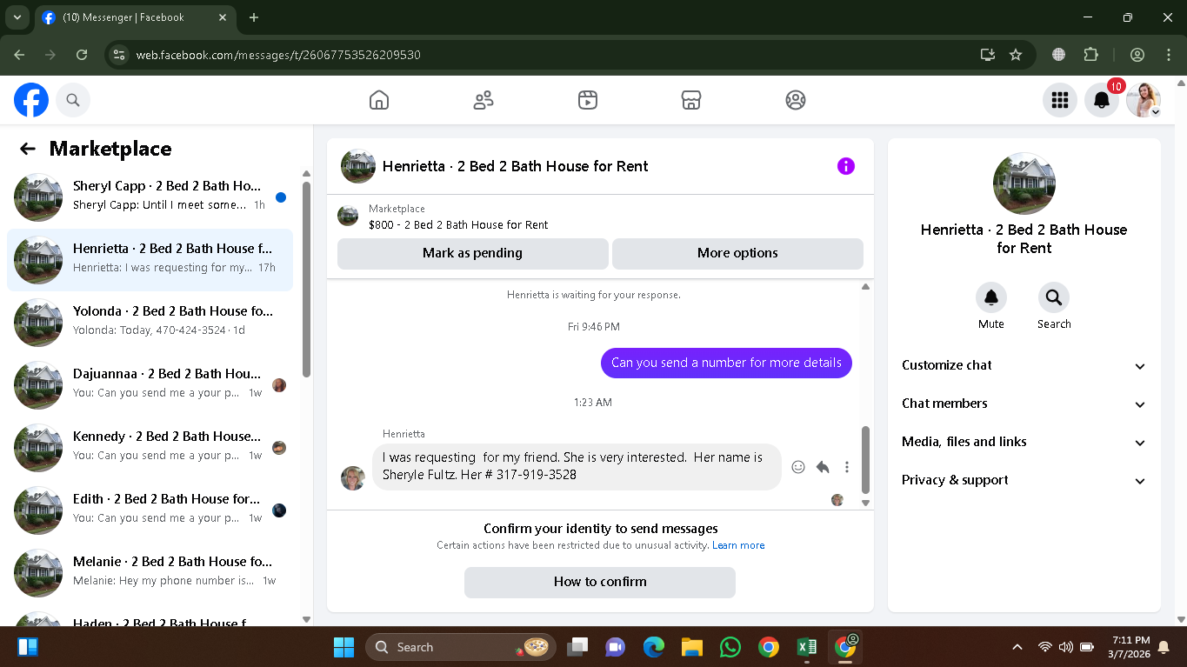The height and width of the screenshot is (667, 1187).
Task: Open the Groups icon in top navigation
Action: [x=796, y=100]
